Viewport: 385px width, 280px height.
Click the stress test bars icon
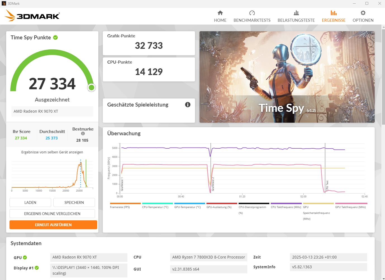296,13
